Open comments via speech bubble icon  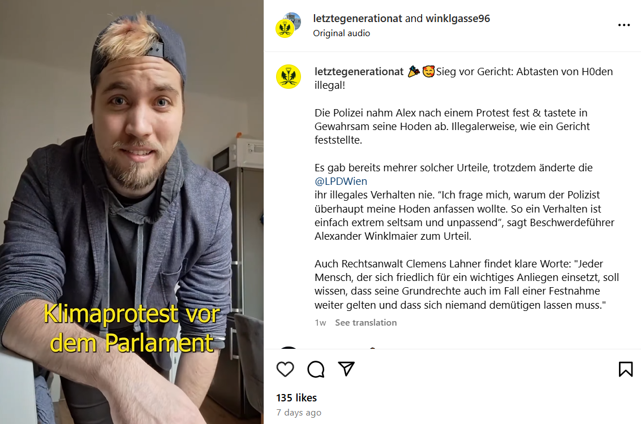[x=316, y=369]
